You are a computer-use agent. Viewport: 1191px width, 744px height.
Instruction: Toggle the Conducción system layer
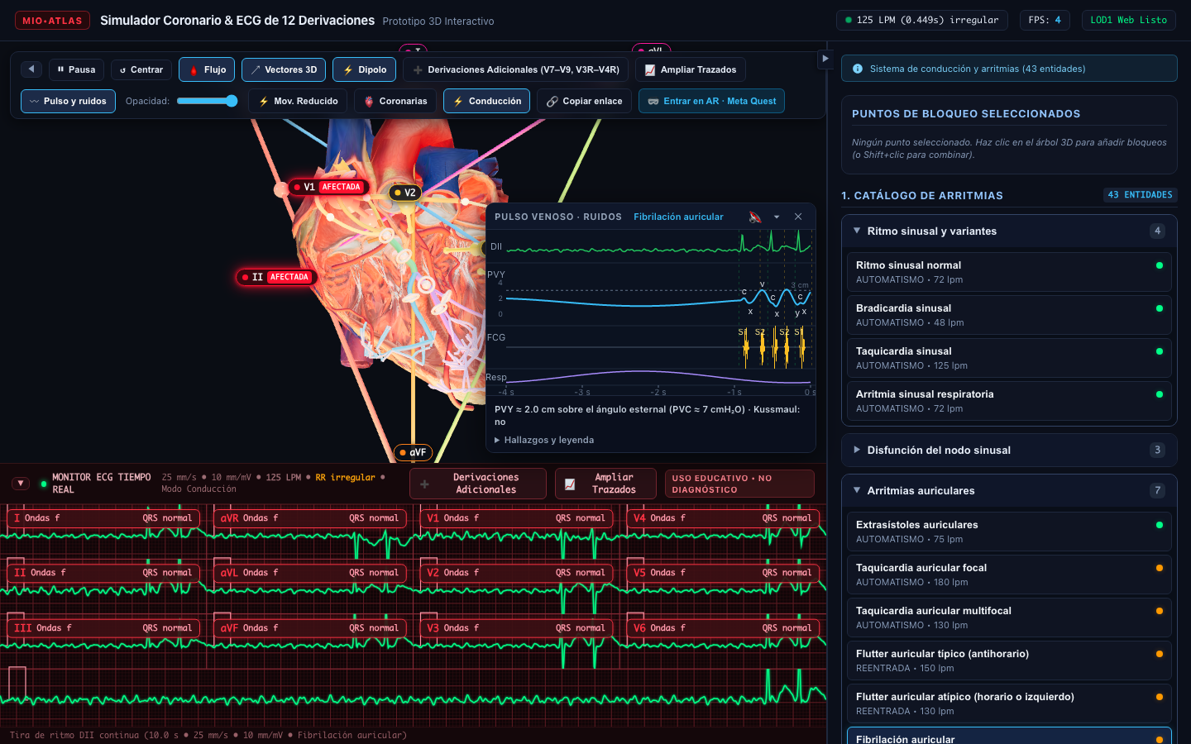coord(487,101)
